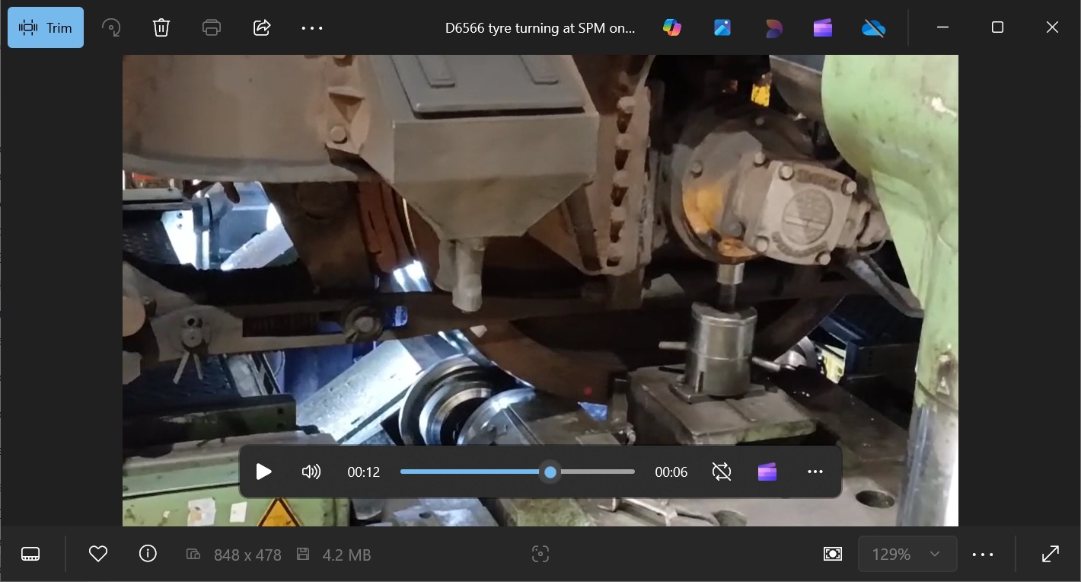This screenshot has height=582, width=1081.
Task: Open more options in the playback bar
Action: [x=815, y=472]
